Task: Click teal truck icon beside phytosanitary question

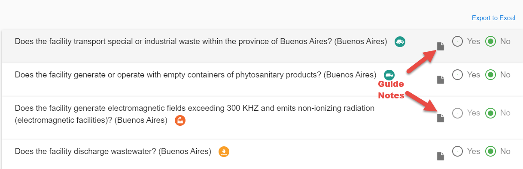Action: point(389,75)
